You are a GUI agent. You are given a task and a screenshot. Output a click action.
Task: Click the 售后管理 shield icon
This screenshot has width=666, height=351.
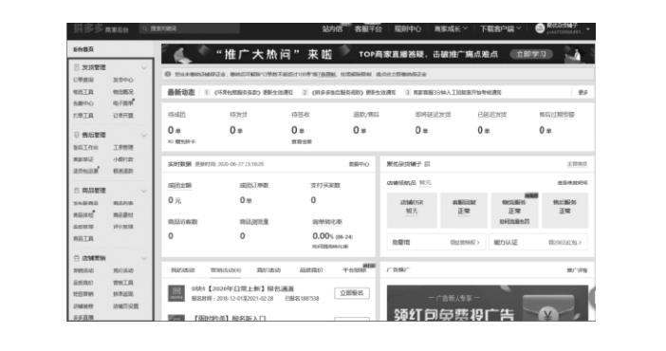[x=77, y=135]
